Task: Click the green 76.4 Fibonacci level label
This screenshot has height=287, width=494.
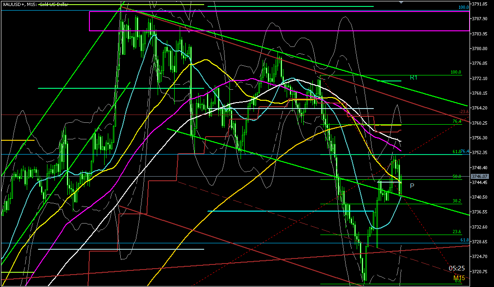Action: (x=457, y=121)
